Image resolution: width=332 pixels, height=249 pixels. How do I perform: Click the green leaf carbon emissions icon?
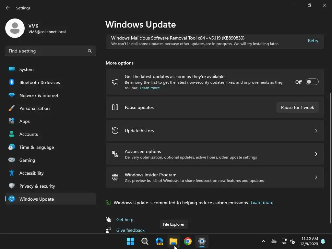point(108,203)
